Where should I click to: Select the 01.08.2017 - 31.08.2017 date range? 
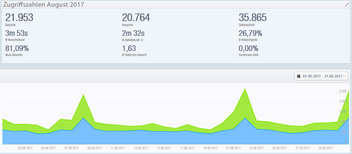pos(322,76)
